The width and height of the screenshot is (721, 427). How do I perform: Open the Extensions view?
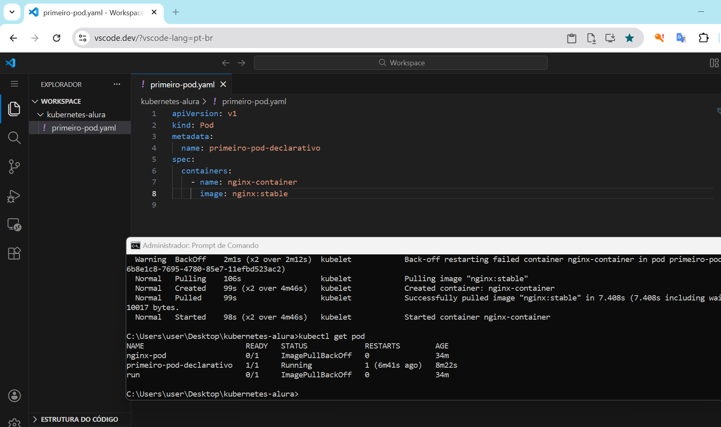pyautogui.click(x=14, y=253)
